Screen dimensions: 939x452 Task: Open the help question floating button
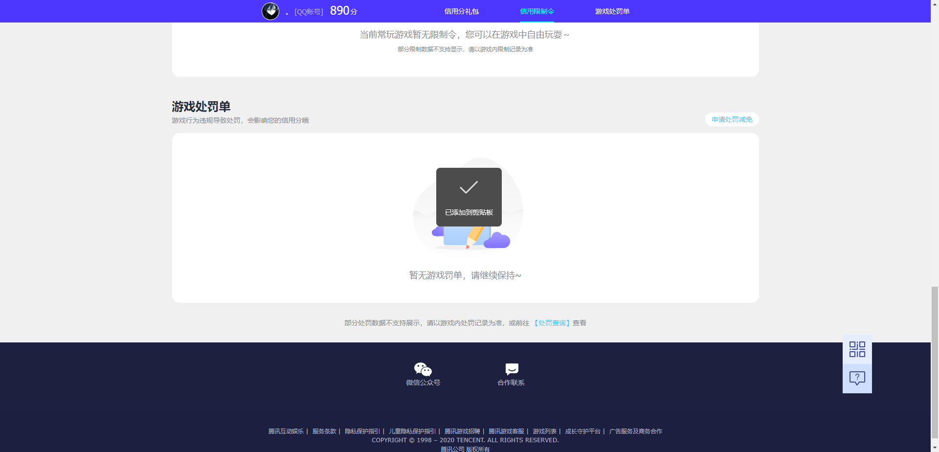(857, 378)
